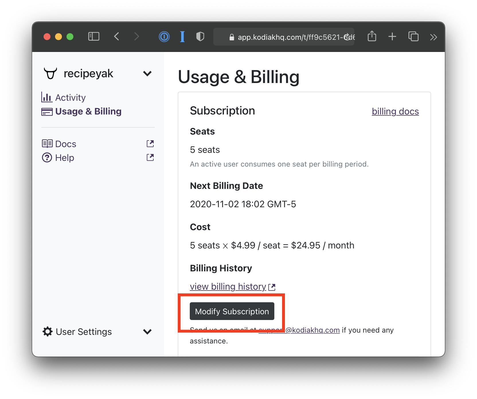
Task: Open a new tab with plus icon
Action: click(x=392, y=37)
